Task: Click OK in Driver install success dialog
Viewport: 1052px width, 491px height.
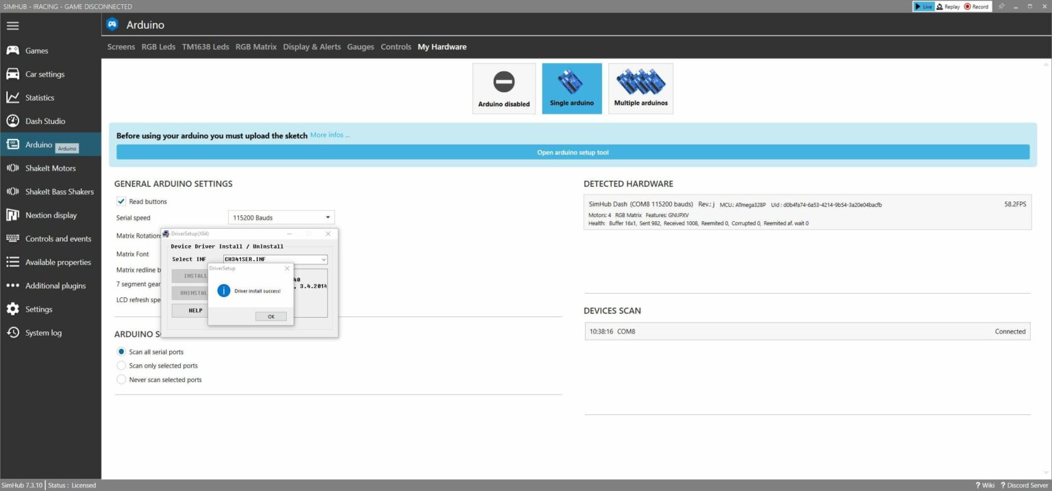Action: coord(271,316)
